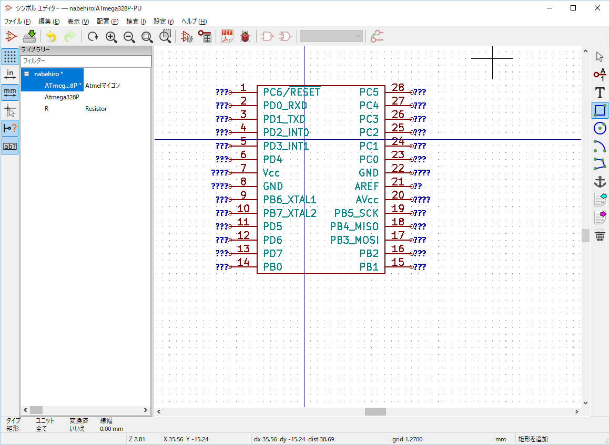Screen dimensions: 610x445
Task: Open the 検査 menu
Action: click(x=136, y=22)
